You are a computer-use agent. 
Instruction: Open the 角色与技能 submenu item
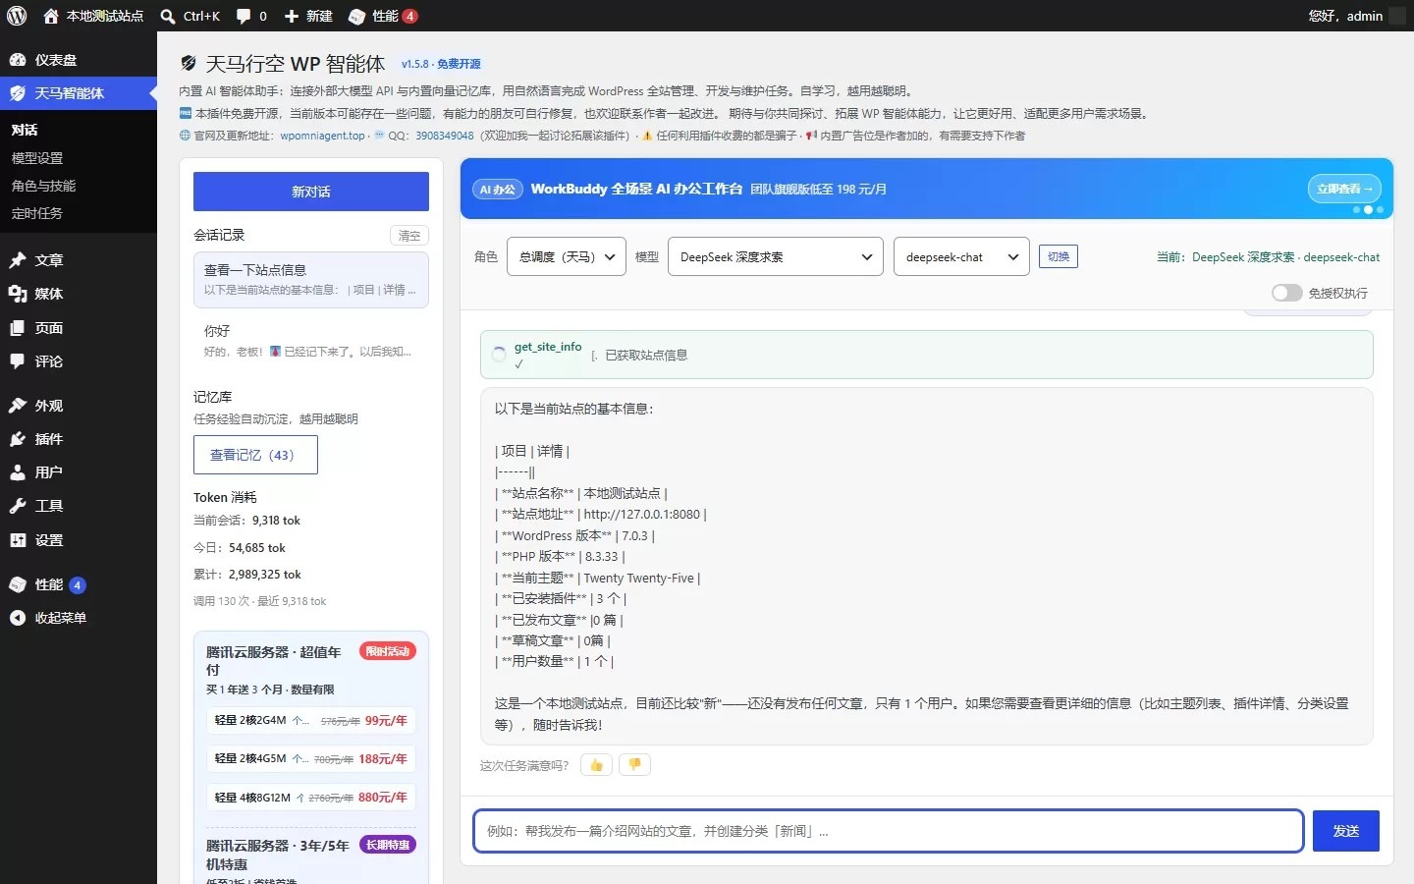(43, 186)
